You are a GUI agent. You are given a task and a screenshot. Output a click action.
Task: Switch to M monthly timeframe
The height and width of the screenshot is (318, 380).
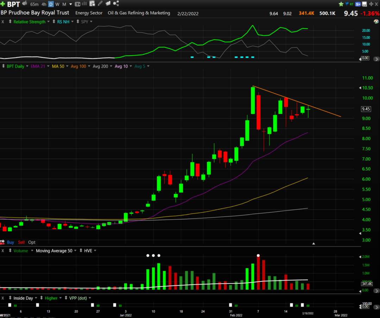point(64,4)
